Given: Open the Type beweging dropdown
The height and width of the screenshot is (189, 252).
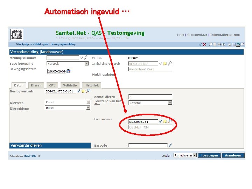Looking at the screenshot, I should pyautogui.click(x=86, y=63).
